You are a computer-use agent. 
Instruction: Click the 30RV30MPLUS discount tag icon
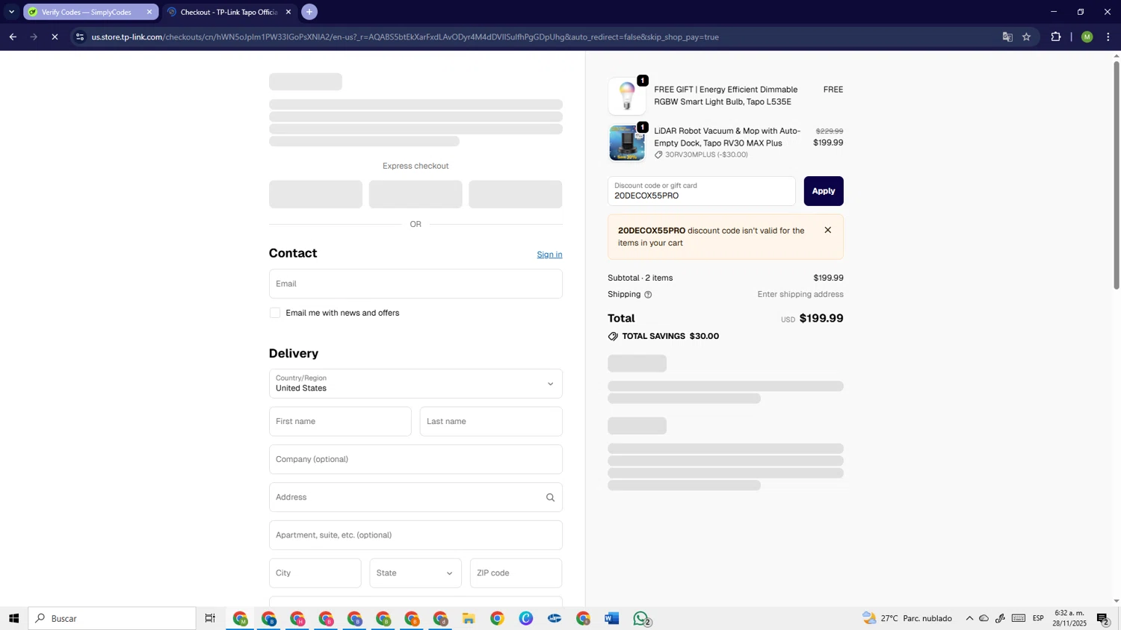[658, 155]
